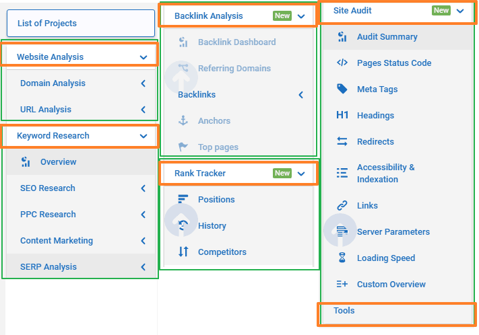Expand the SEO Research submenu arrow
Image resolution: width=479 pixels, height=335 pixels.
[143, 188]
